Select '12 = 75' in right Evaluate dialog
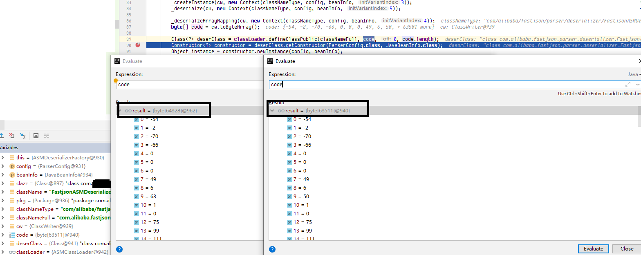 coord(303,222)
